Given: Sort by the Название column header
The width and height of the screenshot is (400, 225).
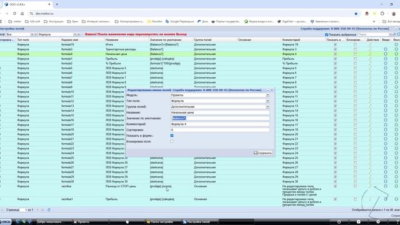Looking at the screenshot, I should coord(126,40).
